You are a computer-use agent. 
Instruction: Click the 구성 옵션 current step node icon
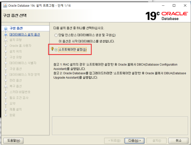[x=6, y=29]
